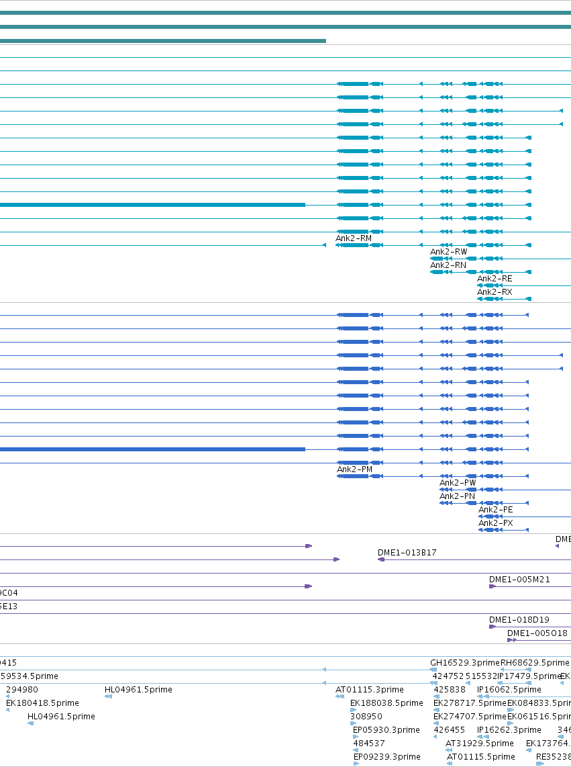Click the Ank2-RW transcript label
Screen dimensions: 571x767
tap(448, 251)
